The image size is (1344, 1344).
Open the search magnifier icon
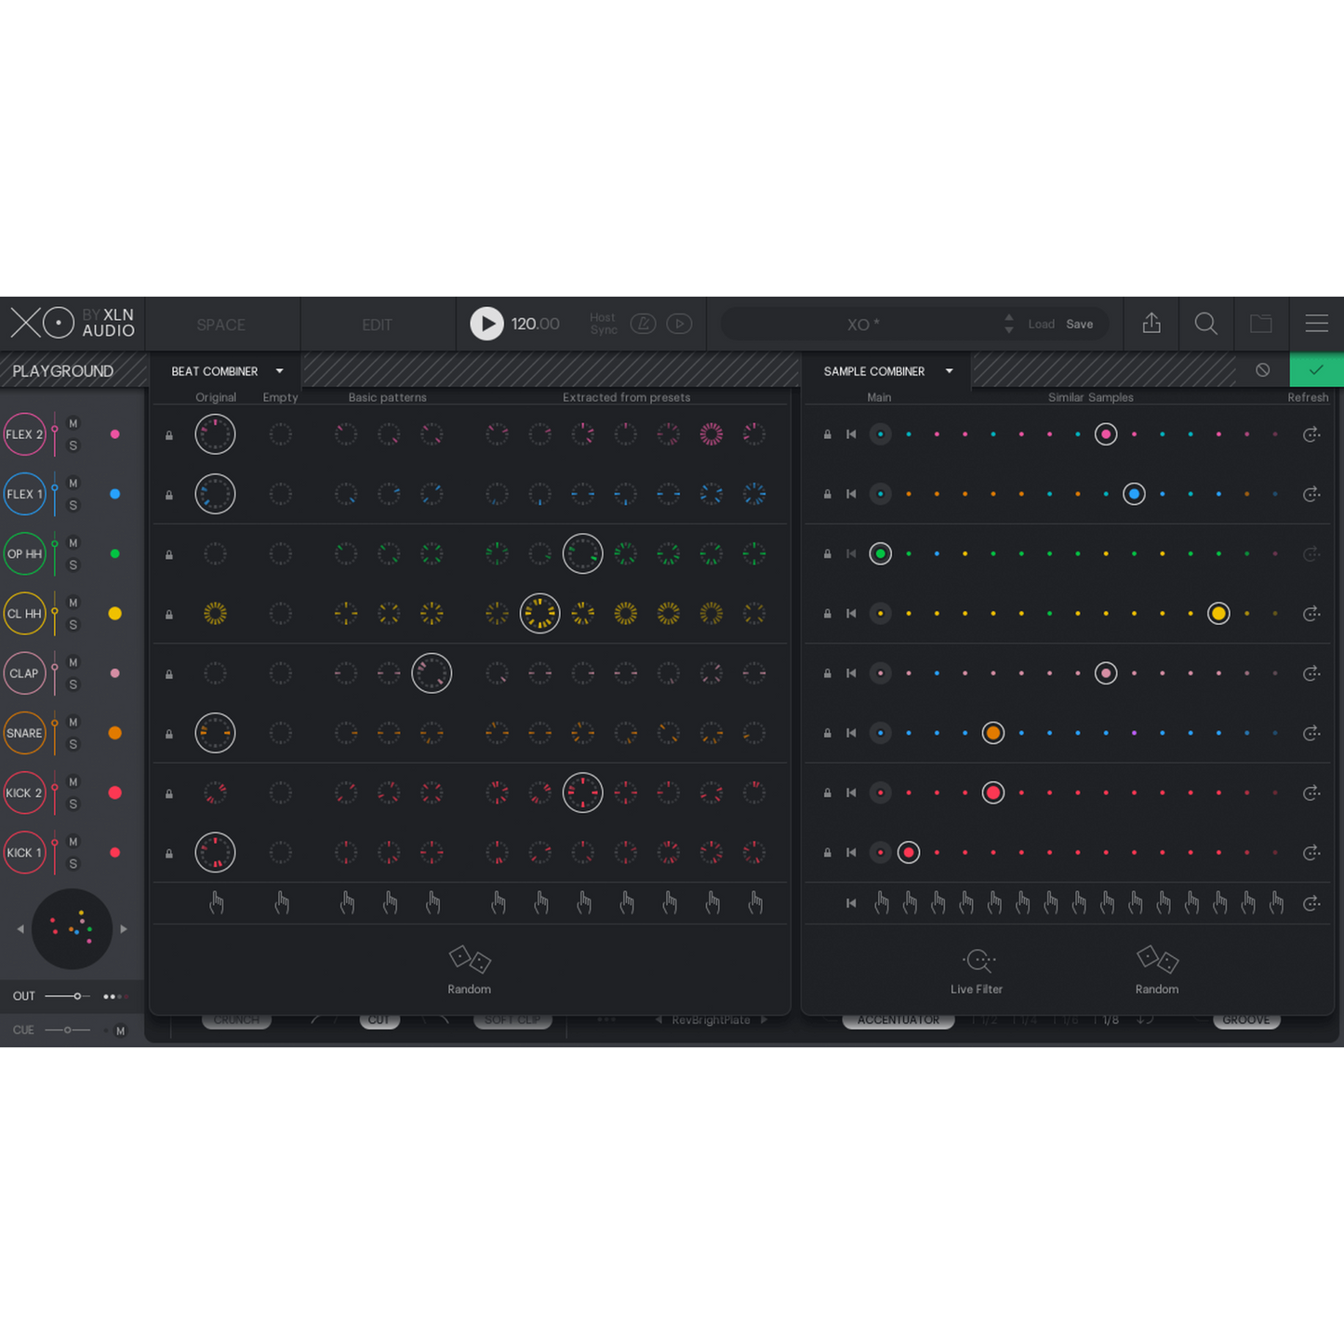click(1205, 323)
